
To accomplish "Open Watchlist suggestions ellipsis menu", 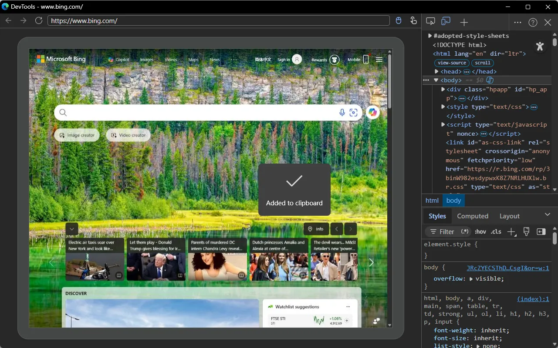I will 348,307.
